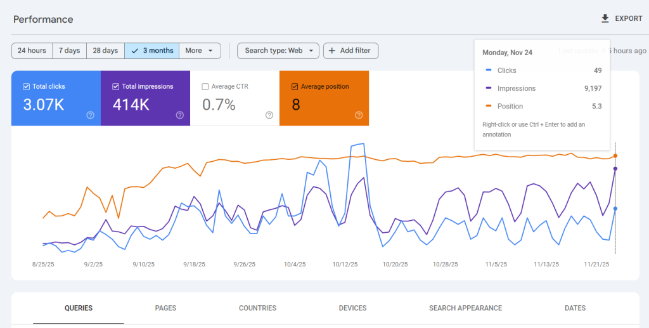Uncheck the Total impressions checkbox
The height and width of the screenshot is (328, 649).
coord(115,87)
